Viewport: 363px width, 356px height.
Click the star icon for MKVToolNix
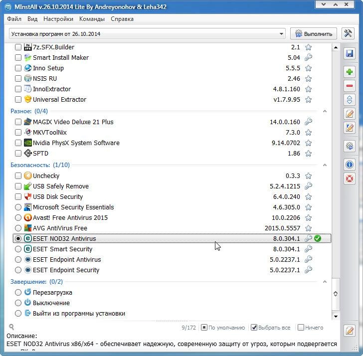tap(308, 133)
